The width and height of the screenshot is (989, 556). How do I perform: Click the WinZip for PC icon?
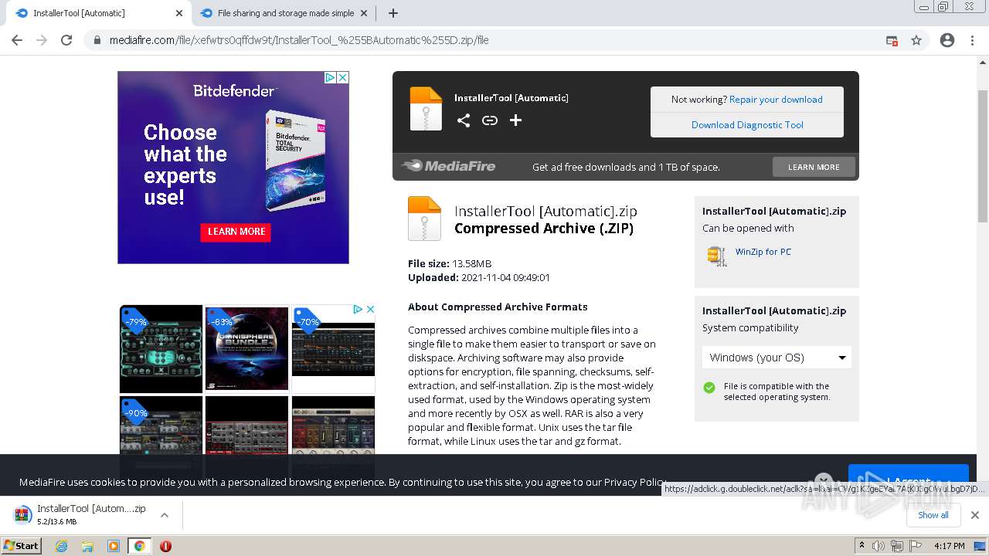717,256
